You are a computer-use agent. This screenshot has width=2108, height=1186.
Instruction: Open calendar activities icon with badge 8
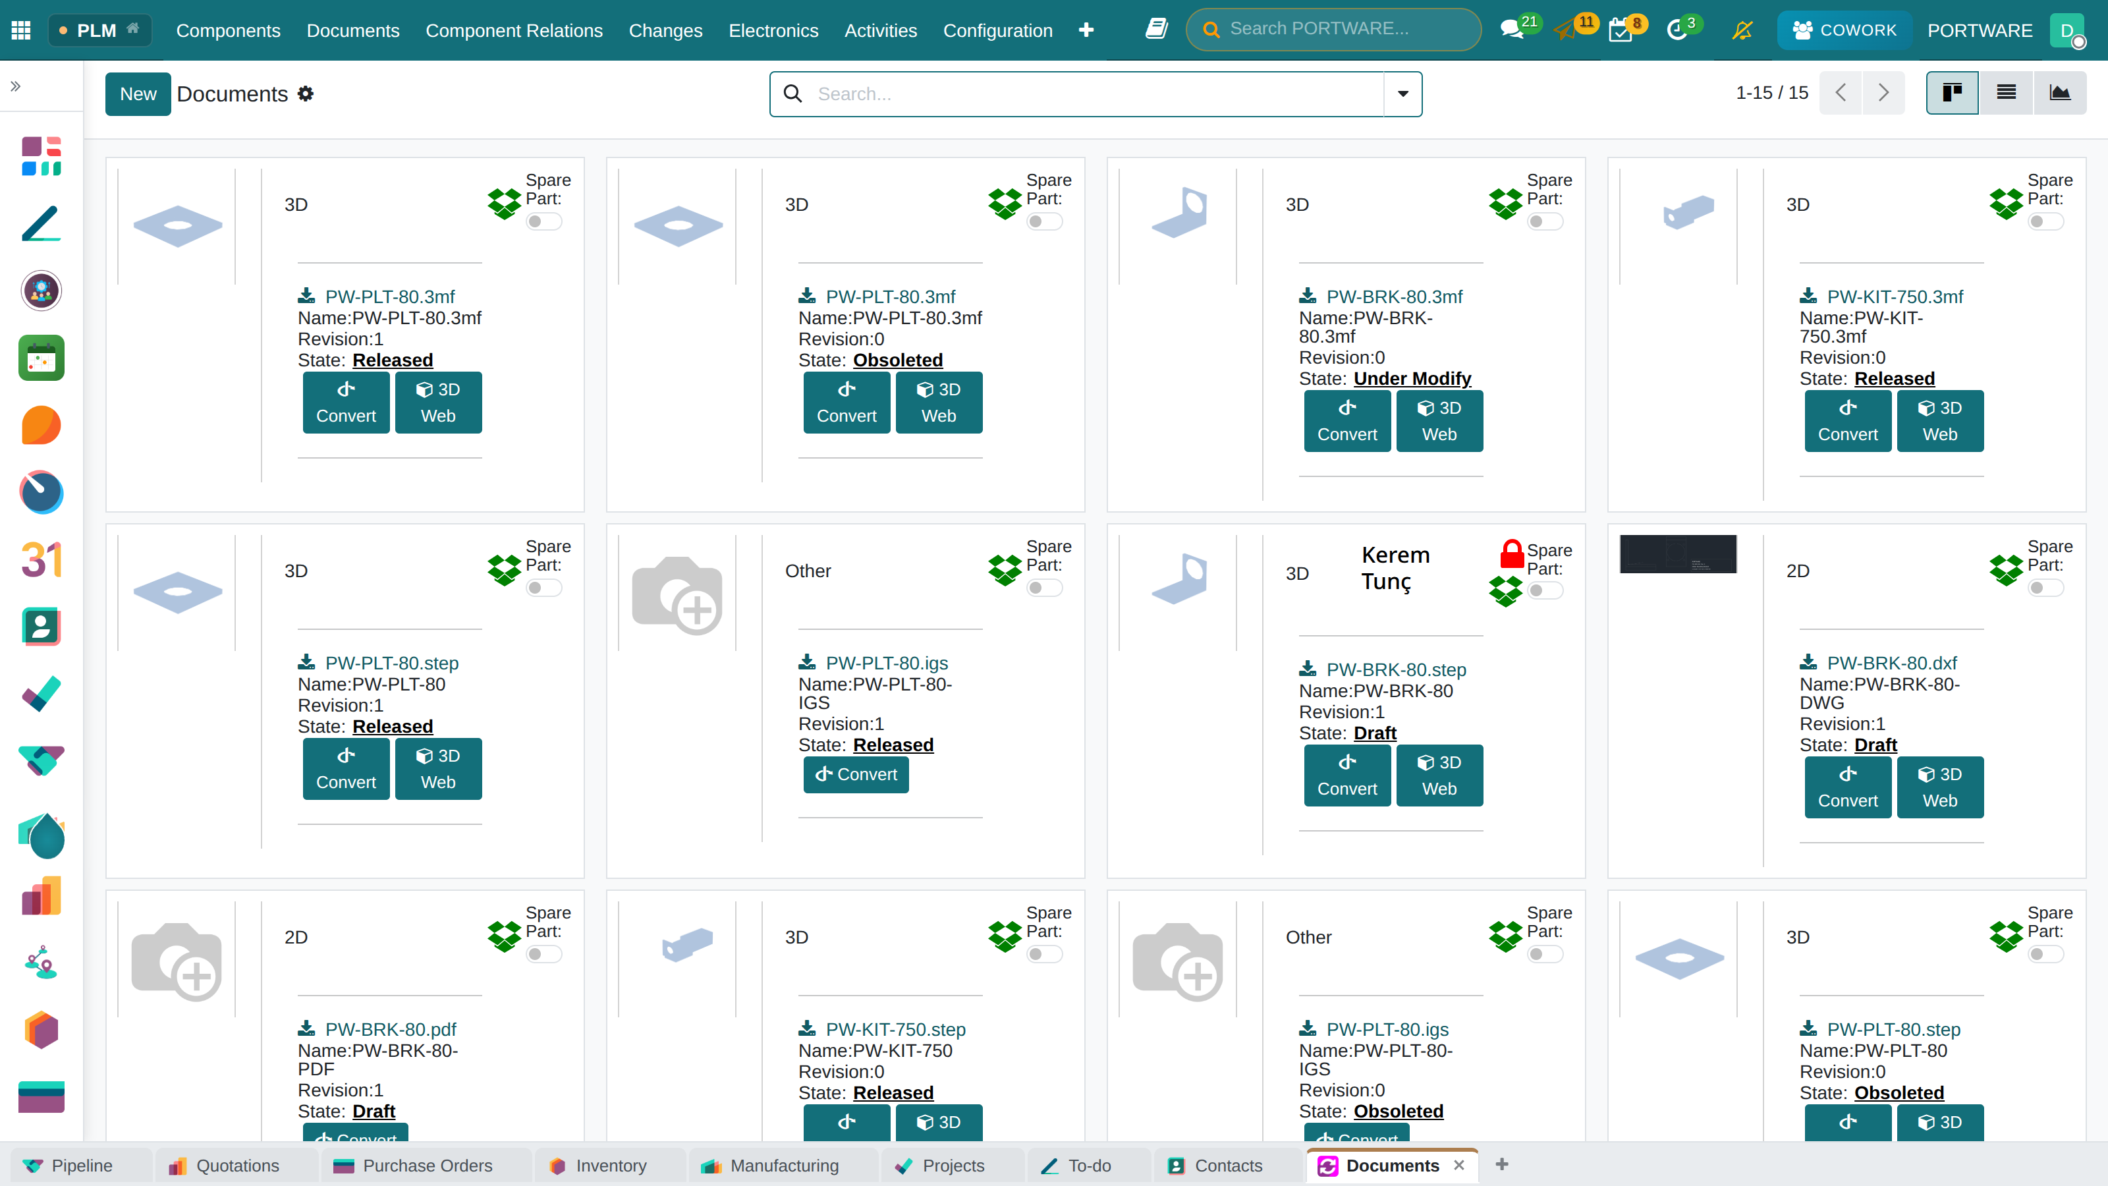point(1621,31)
